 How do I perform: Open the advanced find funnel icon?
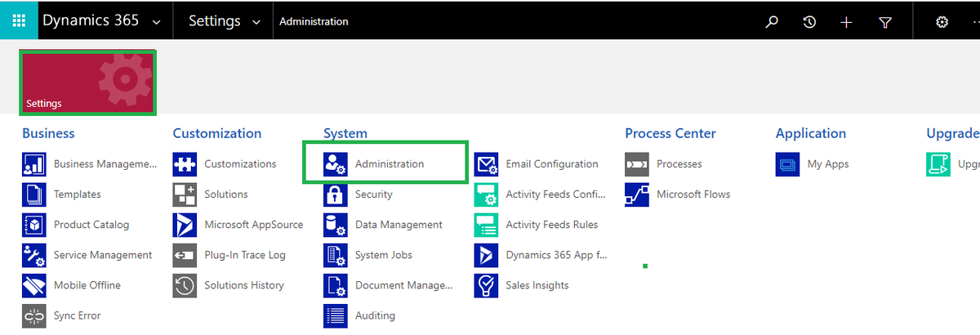(x=884, y=22)
